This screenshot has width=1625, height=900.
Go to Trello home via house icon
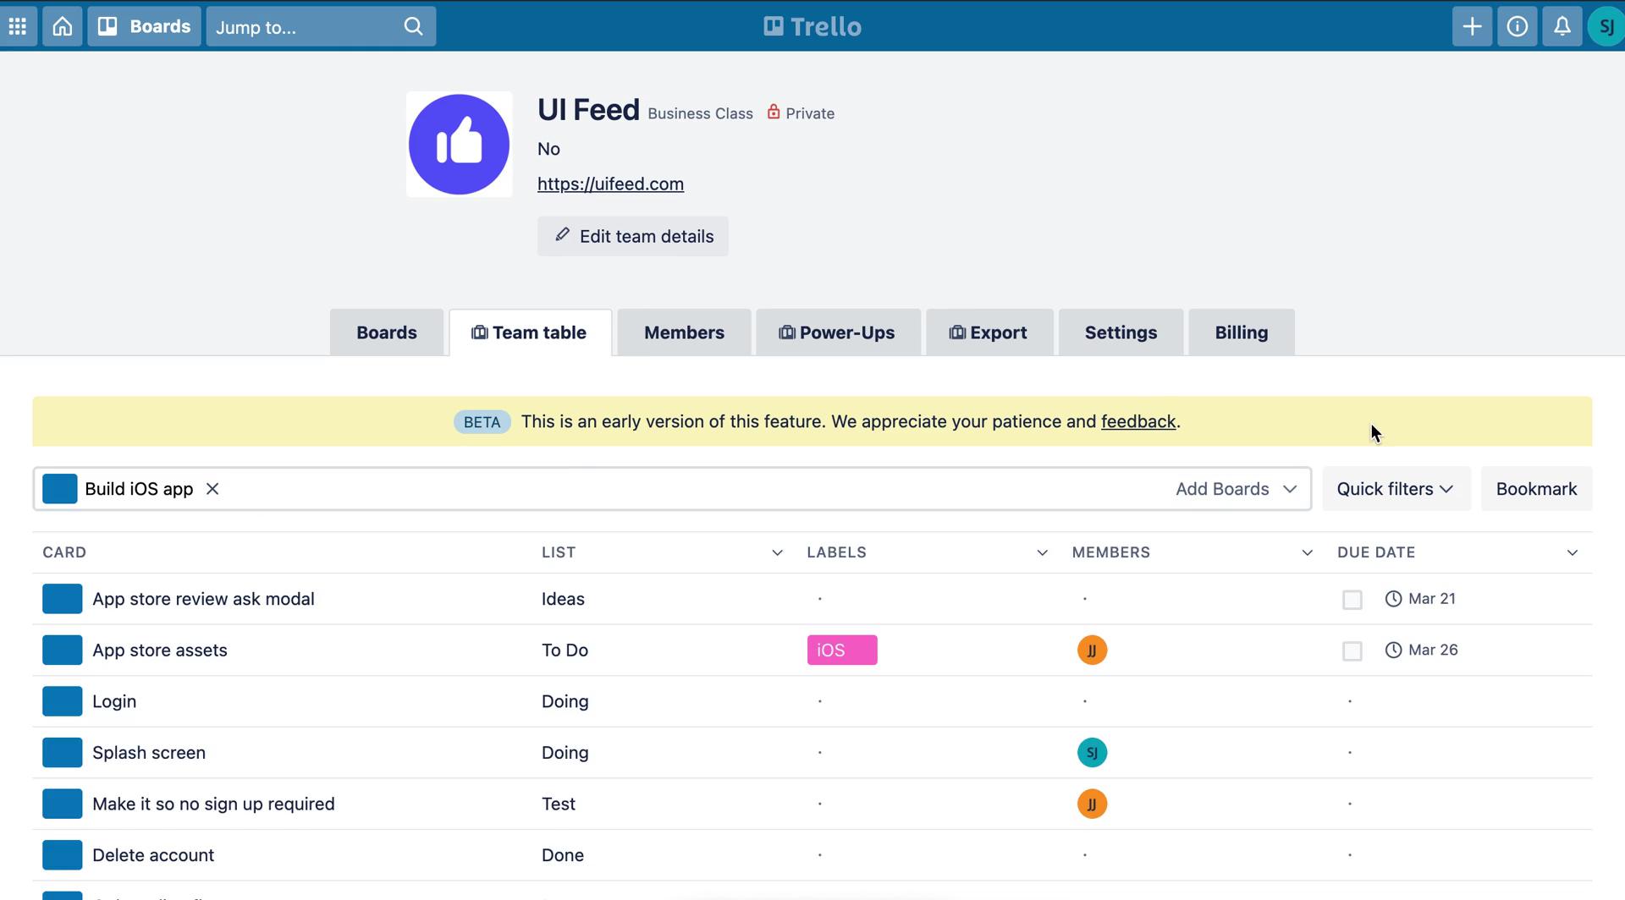[x=63, y=26]
